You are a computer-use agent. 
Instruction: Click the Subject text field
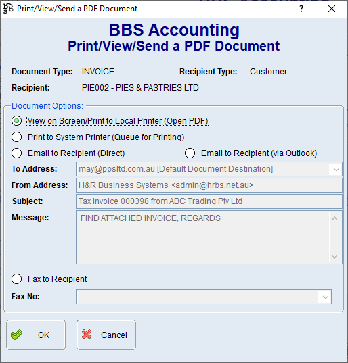coord(209,201)
